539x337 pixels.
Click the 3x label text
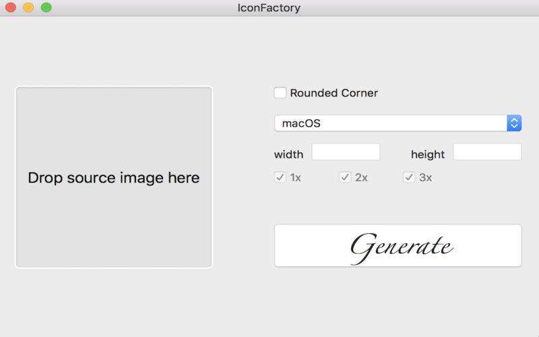click(425, 177)
